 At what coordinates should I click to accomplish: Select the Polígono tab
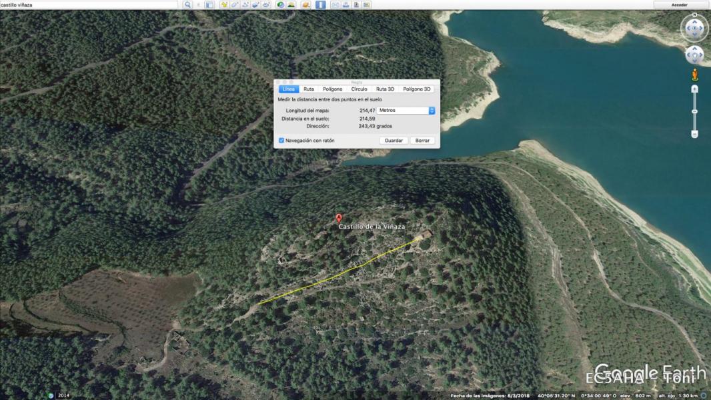click(x=332, y=89)
